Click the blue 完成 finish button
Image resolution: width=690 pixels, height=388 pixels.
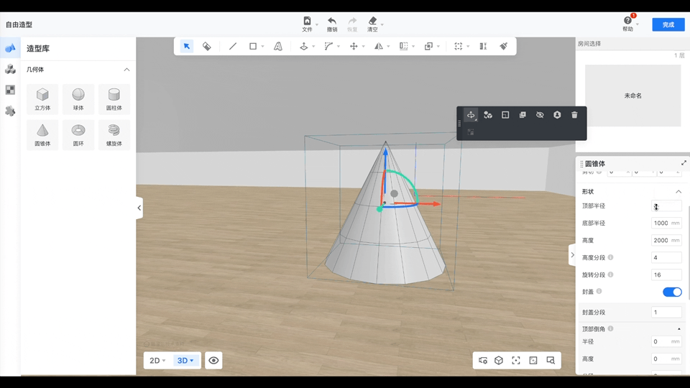tap(668, 24)
